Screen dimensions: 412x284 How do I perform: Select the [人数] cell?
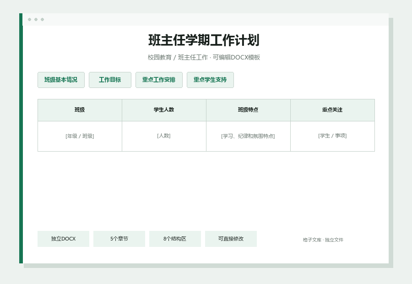coord(164,136)
